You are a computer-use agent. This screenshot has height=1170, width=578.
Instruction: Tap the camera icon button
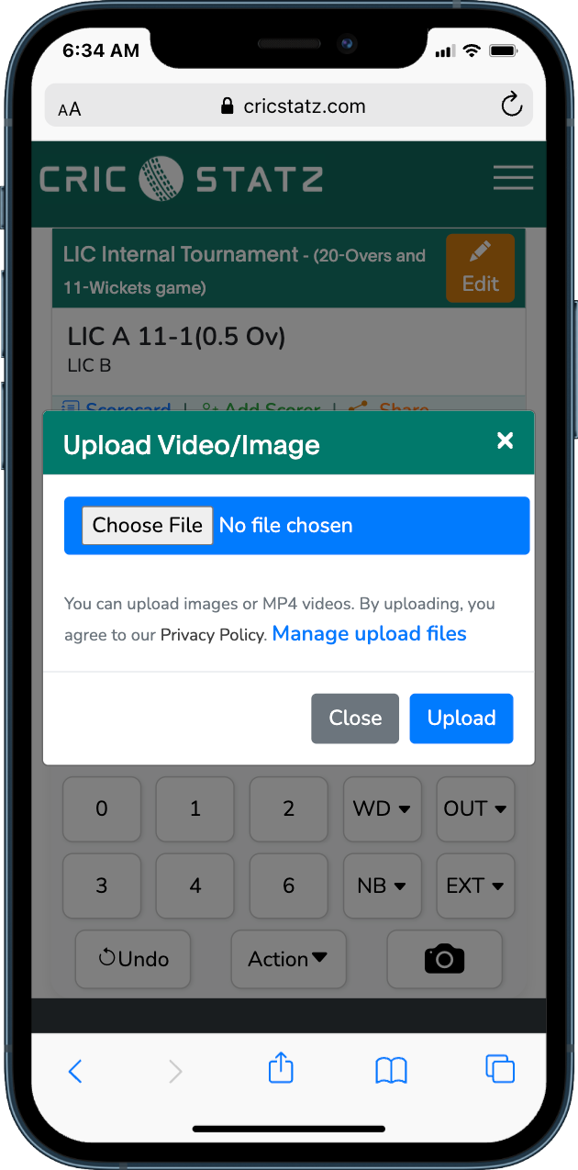[x=445, y=959]
